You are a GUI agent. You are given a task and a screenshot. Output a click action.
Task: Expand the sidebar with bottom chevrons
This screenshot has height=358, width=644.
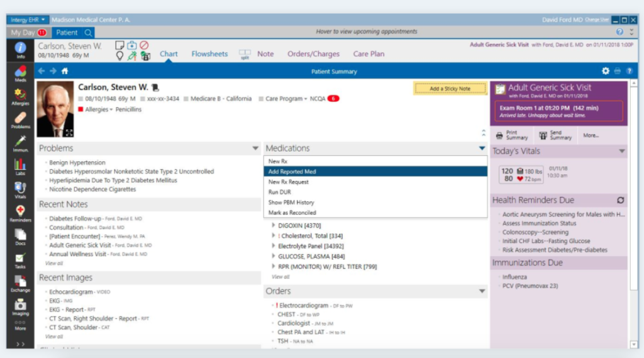pyautogui.click(x=20, y=344)
